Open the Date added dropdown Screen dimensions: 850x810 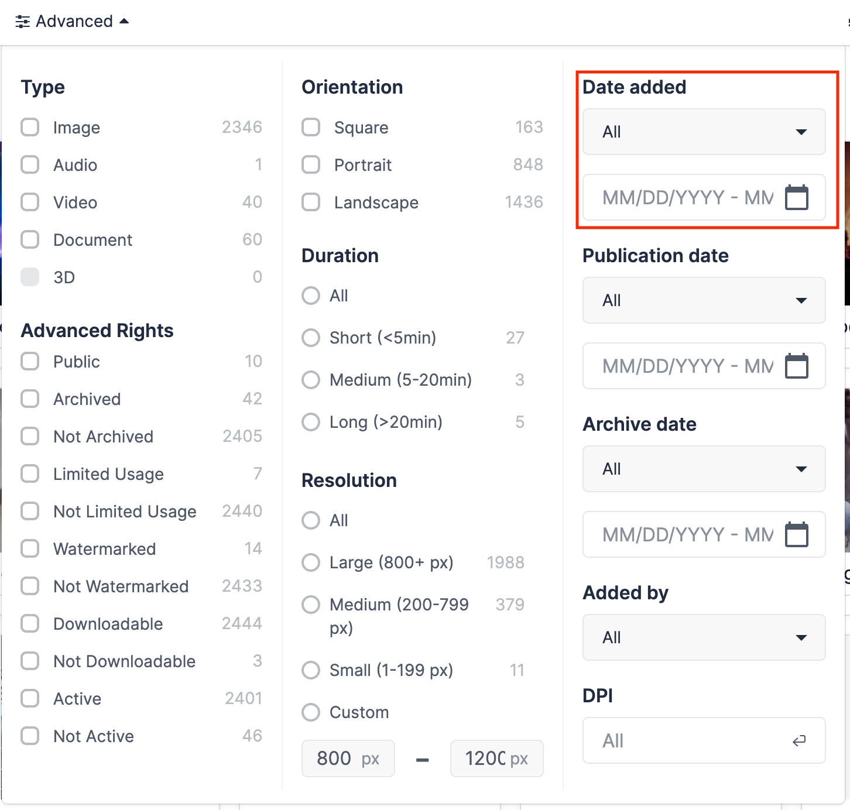pos(704,132)
